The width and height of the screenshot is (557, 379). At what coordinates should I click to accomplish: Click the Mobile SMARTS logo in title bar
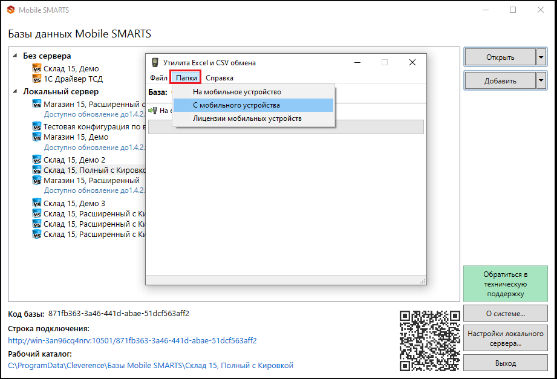point(11,10)
